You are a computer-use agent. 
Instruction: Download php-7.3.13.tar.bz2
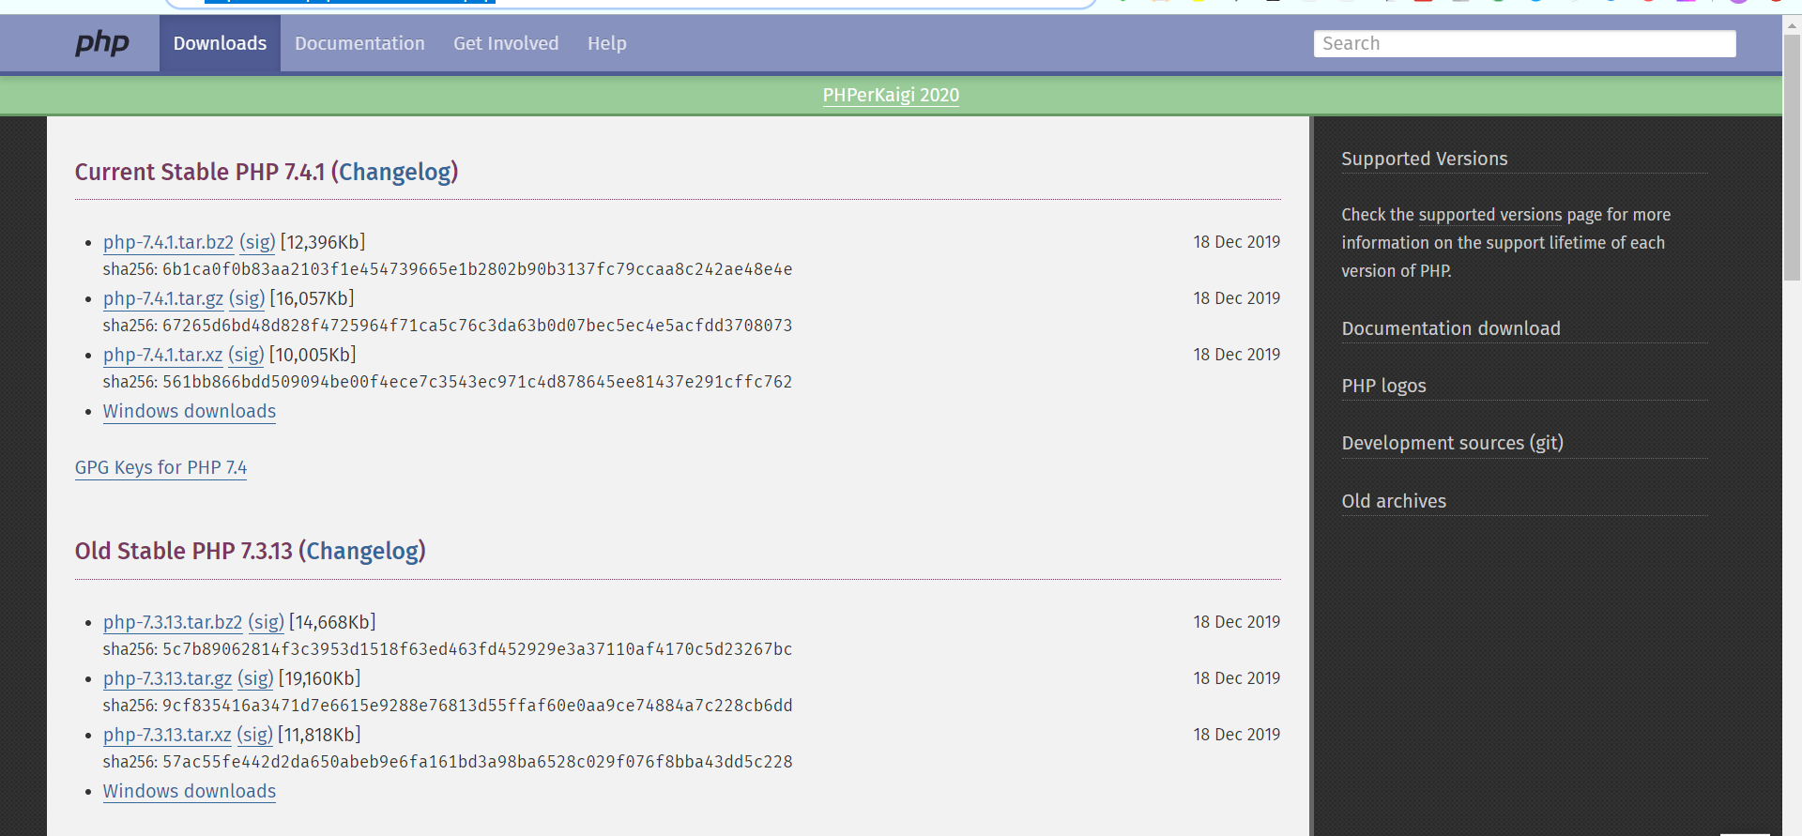[173, 622]
